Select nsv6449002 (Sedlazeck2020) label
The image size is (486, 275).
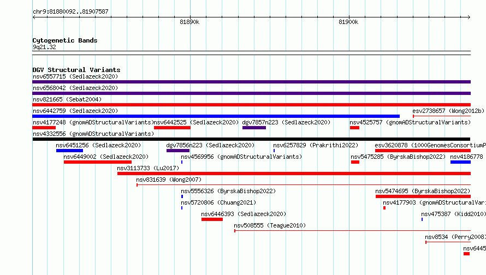tap(106, 157)
